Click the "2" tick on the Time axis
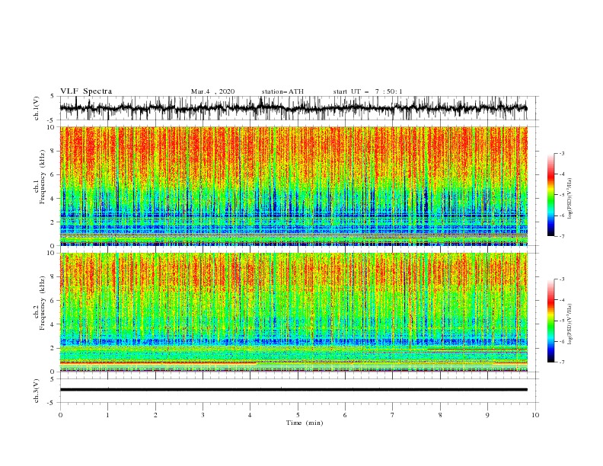This screenshot has width=603, height=466. pos(155,415)
